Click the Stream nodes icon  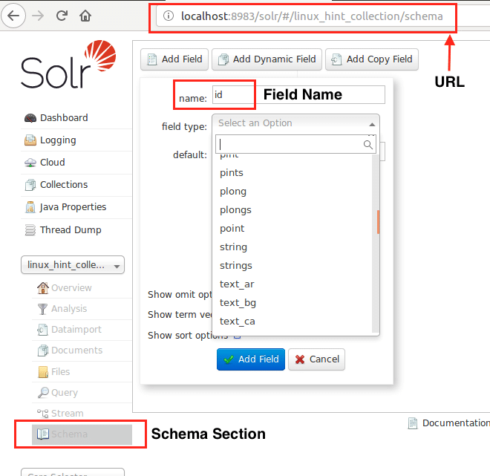pyautogui.click(x=42, y=413)
